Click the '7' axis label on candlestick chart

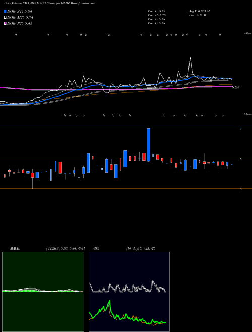pyautogui.click(x=241, y=129)
